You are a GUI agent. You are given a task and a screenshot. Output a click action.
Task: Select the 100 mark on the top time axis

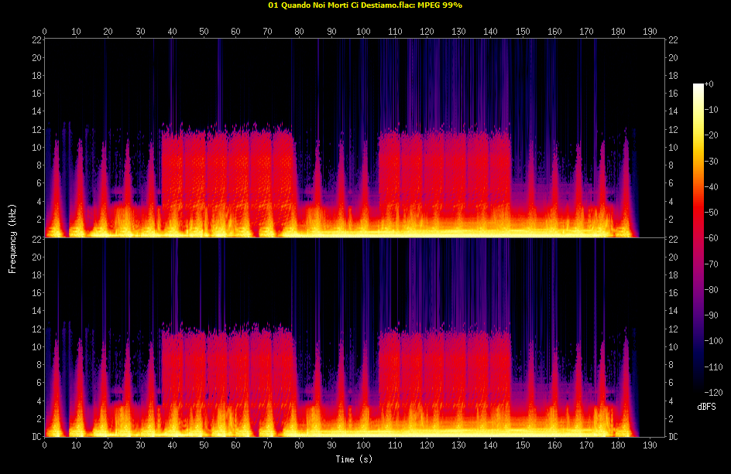pyautogui.click(x=363, y=32)
